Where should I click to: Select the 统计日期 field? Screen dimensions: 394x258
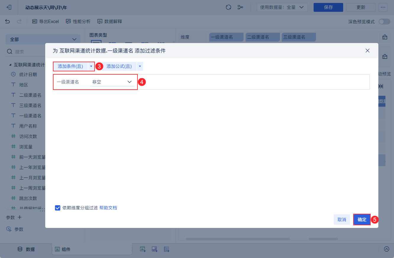[x=28, y=74]
